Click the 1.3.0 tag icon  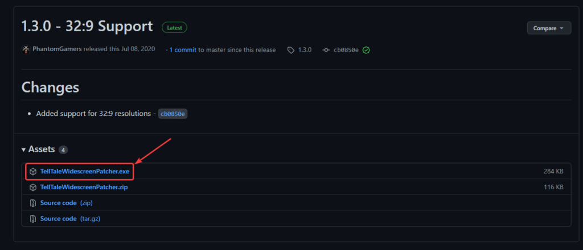(x=291, y=50)
